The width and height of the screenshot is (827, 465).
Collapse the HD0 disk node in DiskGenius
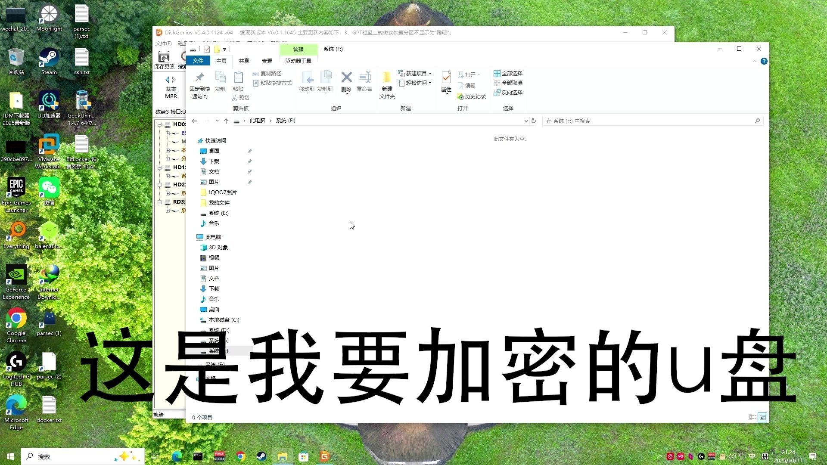click(x=160, y=124)
